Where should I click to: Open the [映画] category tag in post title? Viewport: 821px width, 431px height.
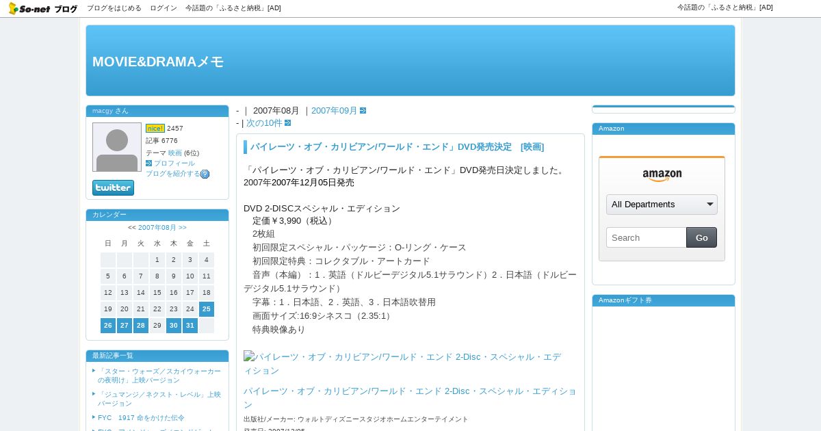(532, 147)
